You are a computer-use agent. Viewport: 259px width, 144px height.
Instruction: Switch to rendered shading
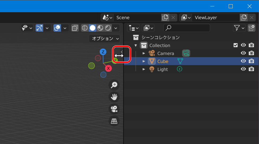108,28
